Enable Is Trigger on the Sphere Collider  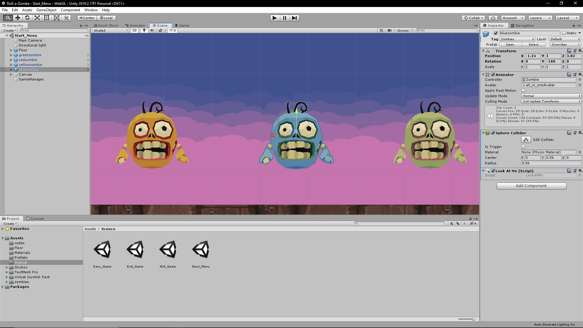click(x=523, y=146)
